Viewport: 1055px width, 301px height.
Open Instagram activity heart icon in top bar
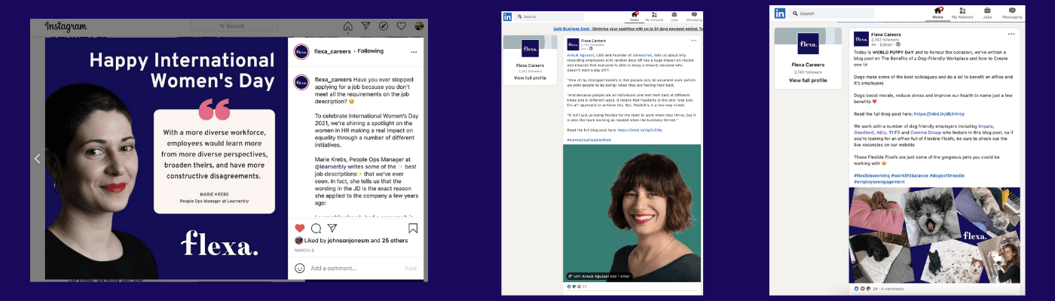click(x=402, y=26)
